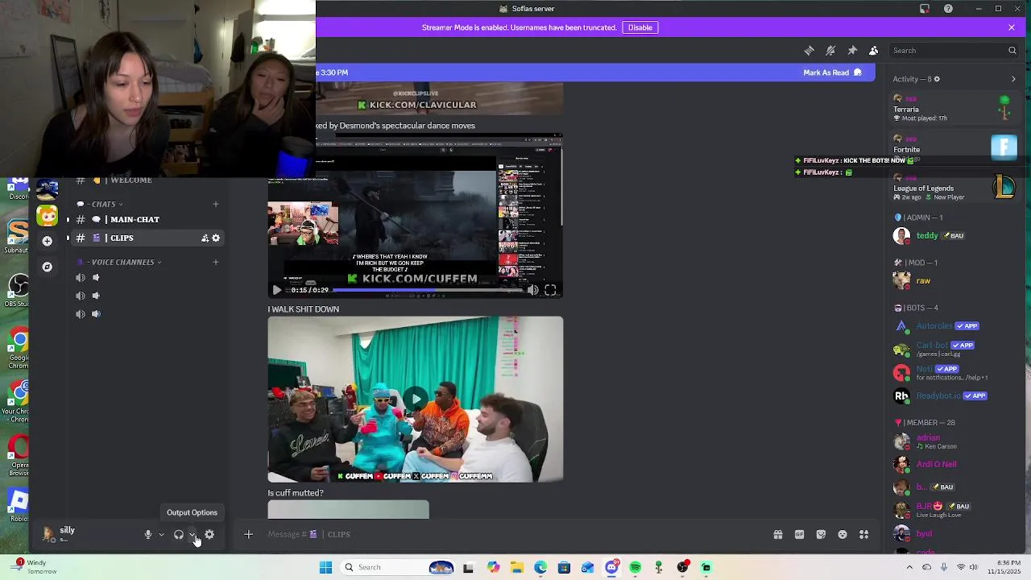Toggle microphone mute in user panel
1031x580 pixels.
coord(147,535)
